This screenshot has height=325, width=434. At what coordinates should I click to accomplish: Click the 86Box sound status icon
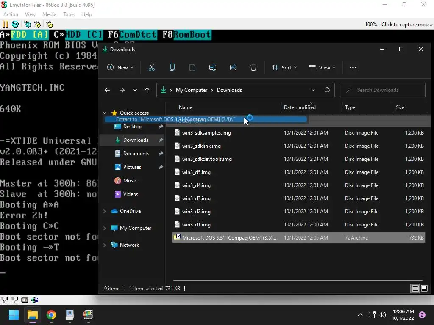click(x=35, y=300)
